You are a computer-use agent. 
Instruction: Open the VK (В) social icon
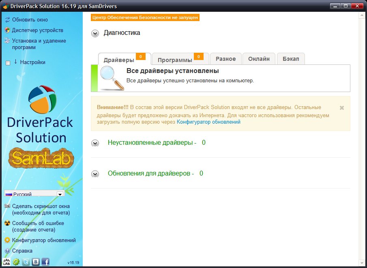pyautogui.click(x=36, y=262)
